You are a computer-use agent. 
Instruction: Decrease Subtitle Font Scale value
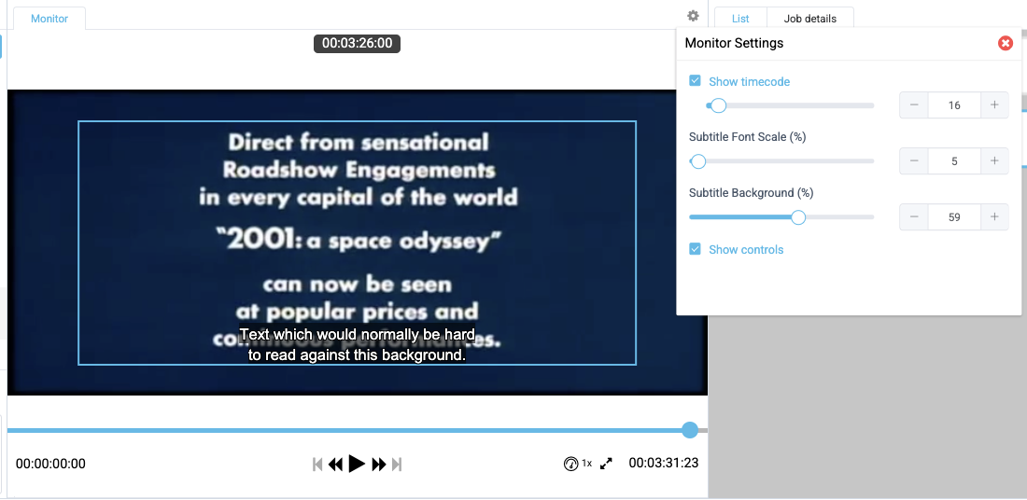point(914,161)
